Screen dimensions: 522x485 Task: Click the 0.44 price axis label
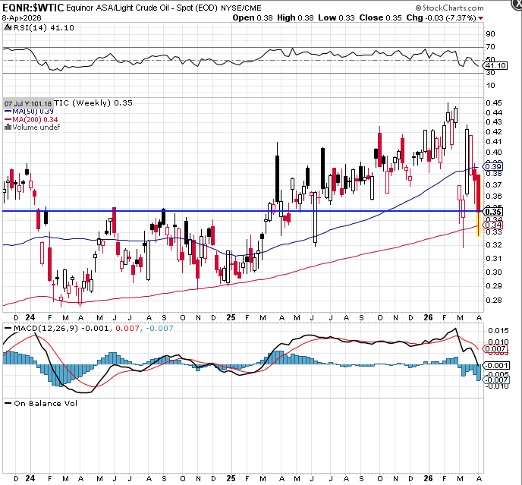(x=493, y=113)
